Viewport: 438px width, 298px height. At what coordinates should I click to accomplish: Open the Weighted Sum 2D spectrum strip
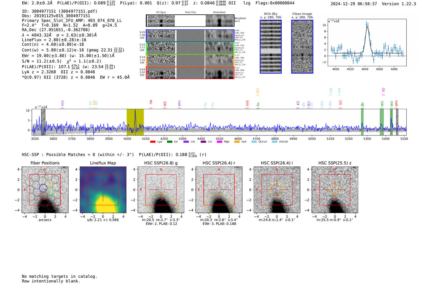(190, 21)
